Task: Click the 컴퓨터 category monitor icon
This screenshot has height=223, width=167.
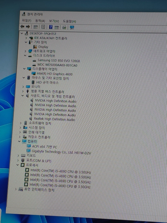Action: click(24, 141)
